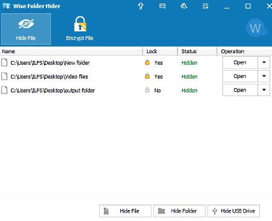Expand the dropdown arrow for output folder
272x221 pixels.
click(264, 90)
